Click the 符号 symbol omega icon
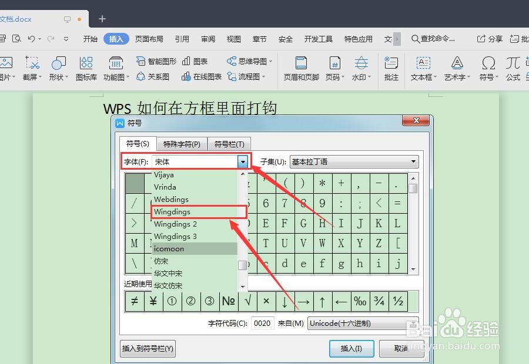This screenshot has width=529, height=364. [488, 63]
